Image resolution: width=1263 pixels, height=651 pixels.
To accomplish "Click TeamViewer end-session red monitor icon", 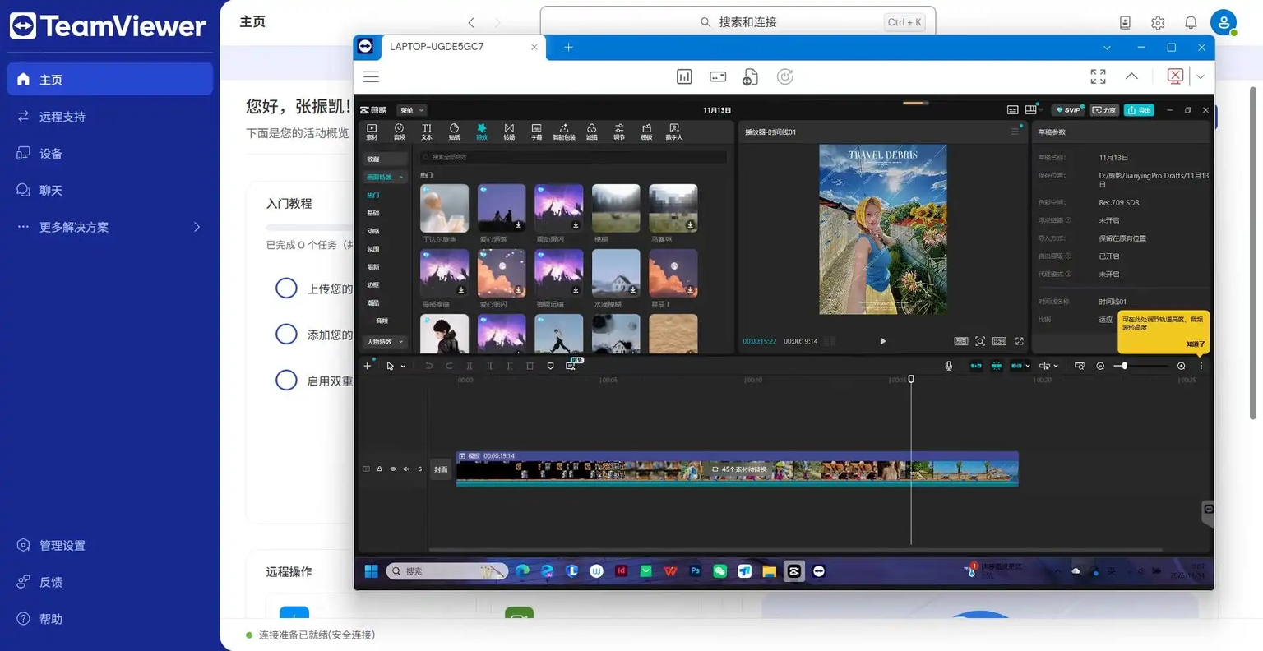I will tap(1175, 76).
